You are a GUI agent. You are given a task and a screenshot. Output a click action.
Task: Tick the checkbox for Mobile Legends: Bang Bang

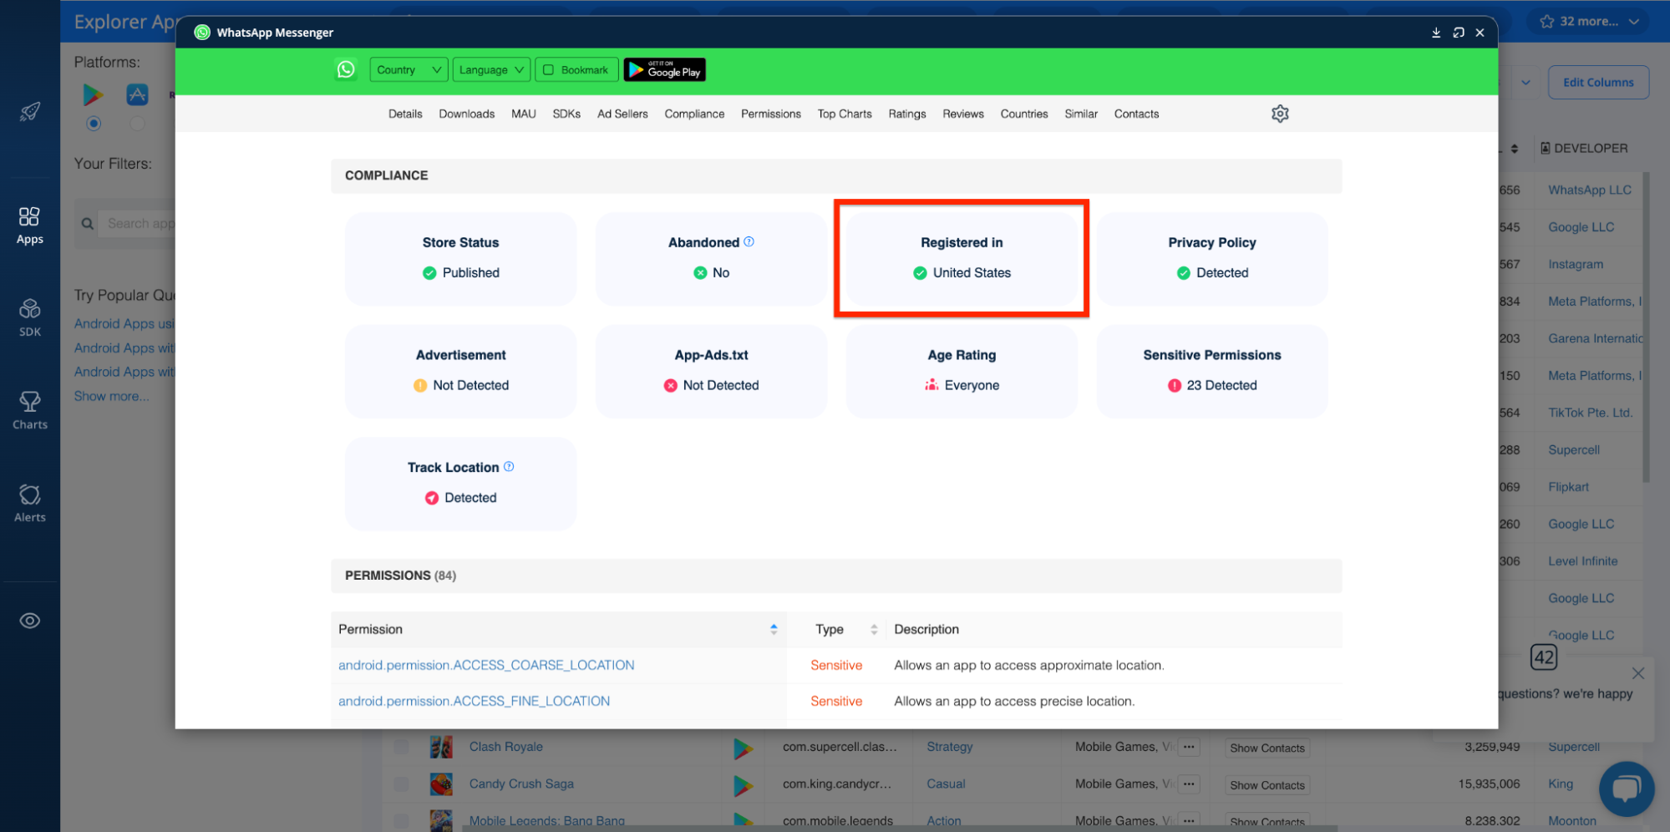(401, 820)
